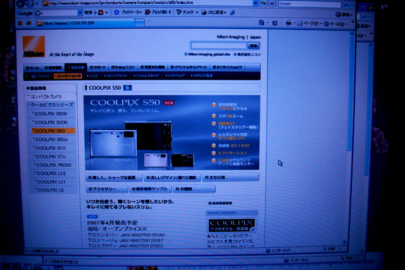Click the COOLPIX special contents banner thumbnail
This screenshot has width=405, height=270.
point(232,225)
